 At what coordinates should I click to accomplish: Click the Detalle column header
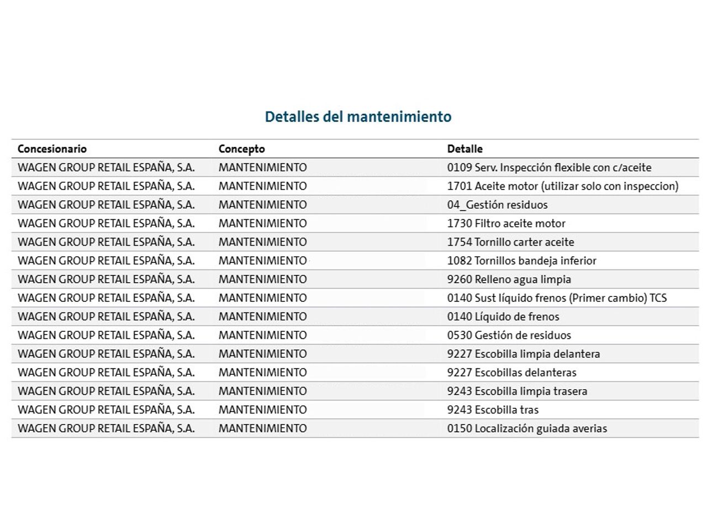tap(465, 149)
